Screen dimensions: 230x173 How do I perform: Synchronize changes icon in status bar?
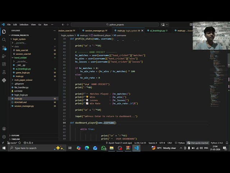(x=19, y=143)
